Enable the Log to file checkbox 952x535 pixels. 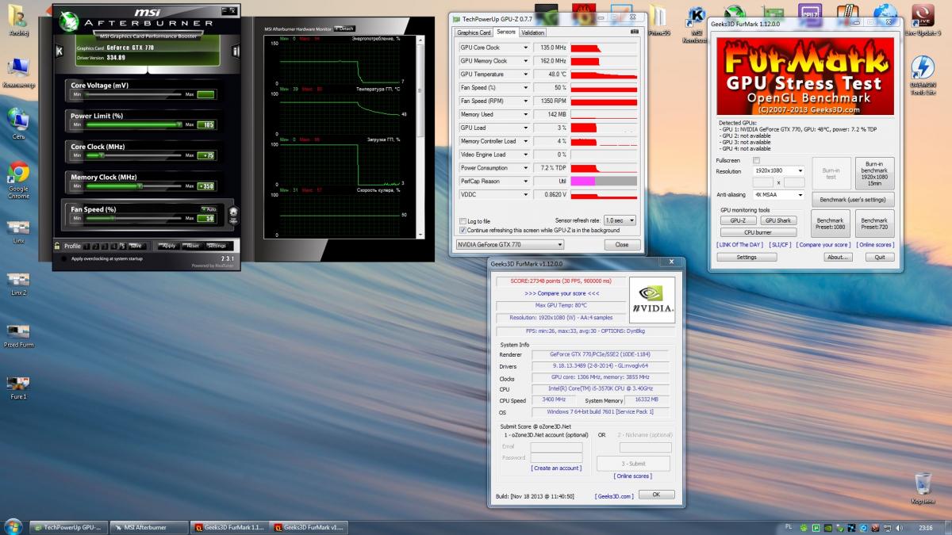coord(463,221)
